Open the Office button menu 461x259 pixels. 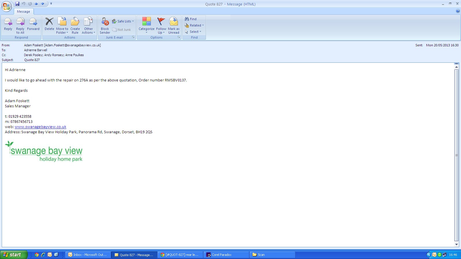(x=6, y=6)
